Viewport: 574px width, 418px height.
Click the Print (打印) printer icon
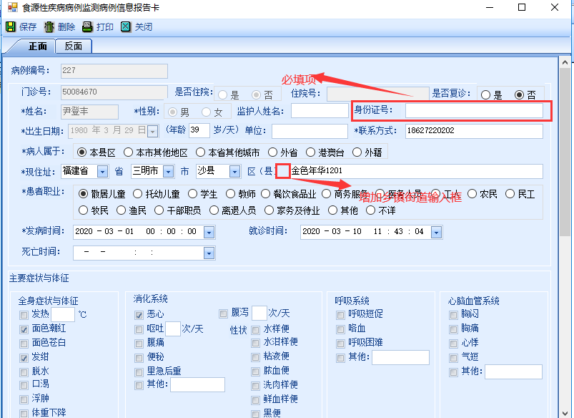(87, 26)
